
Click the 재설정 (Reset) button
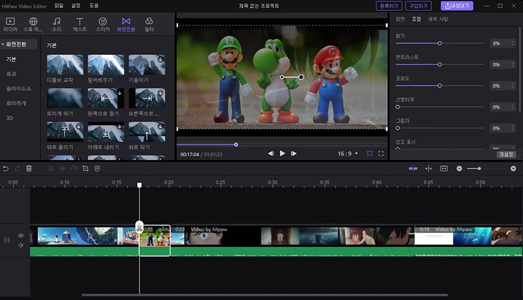tap(506, 155)
